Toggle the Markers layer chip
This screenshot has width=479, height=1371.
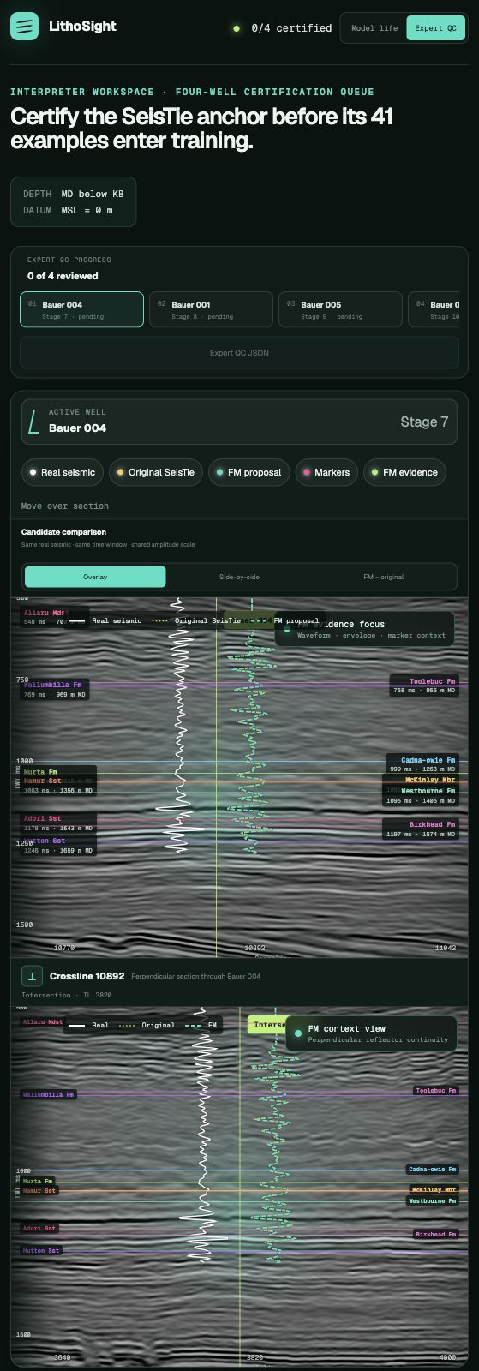click(x=326, y=472)
